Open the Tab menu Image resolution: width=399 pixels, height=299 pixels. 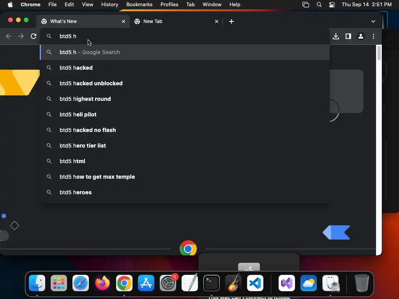pyautogui.click(x=190, y=4)
